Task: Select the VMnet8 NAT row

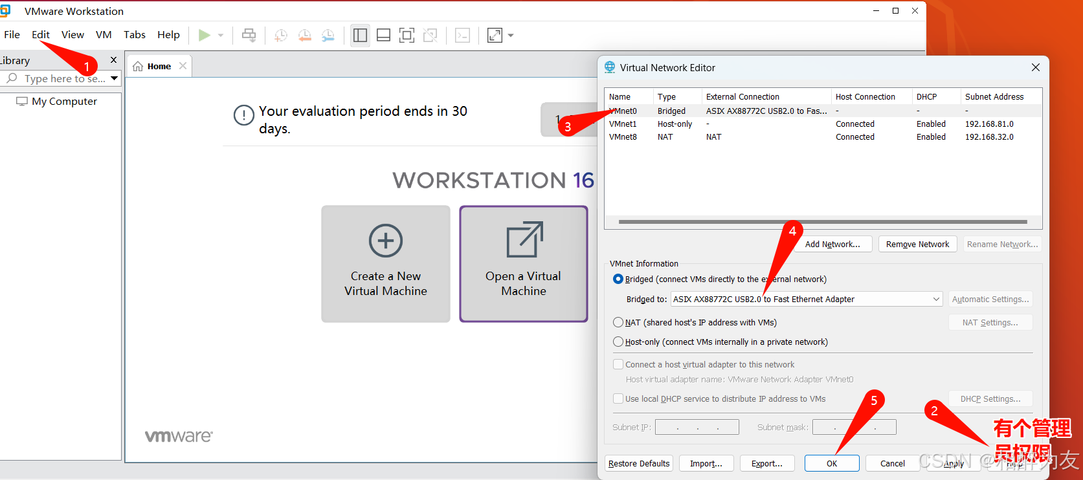Action: pyautogui.click(x=823, y=137)
